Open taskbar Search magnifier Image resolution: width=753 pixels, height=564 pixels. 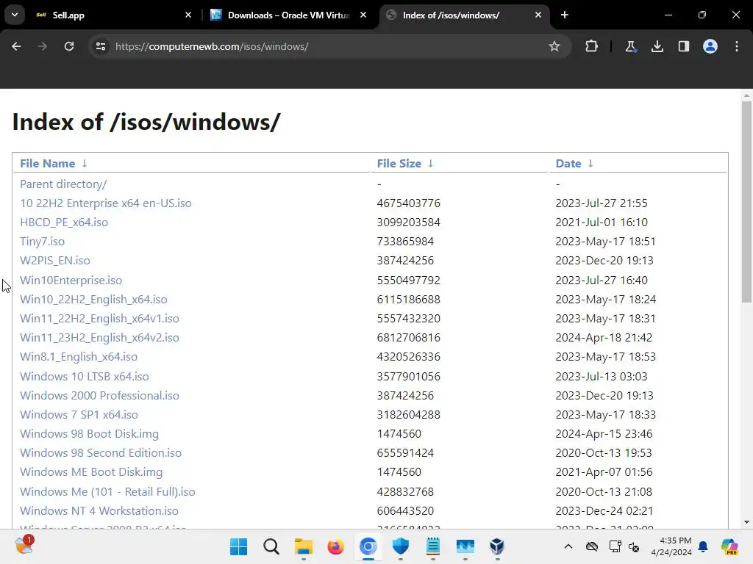[271, 546]
